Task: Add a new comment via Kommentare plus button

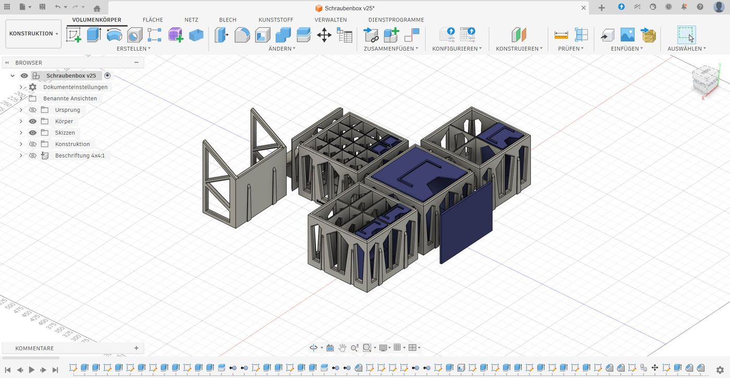Action: 136,348
